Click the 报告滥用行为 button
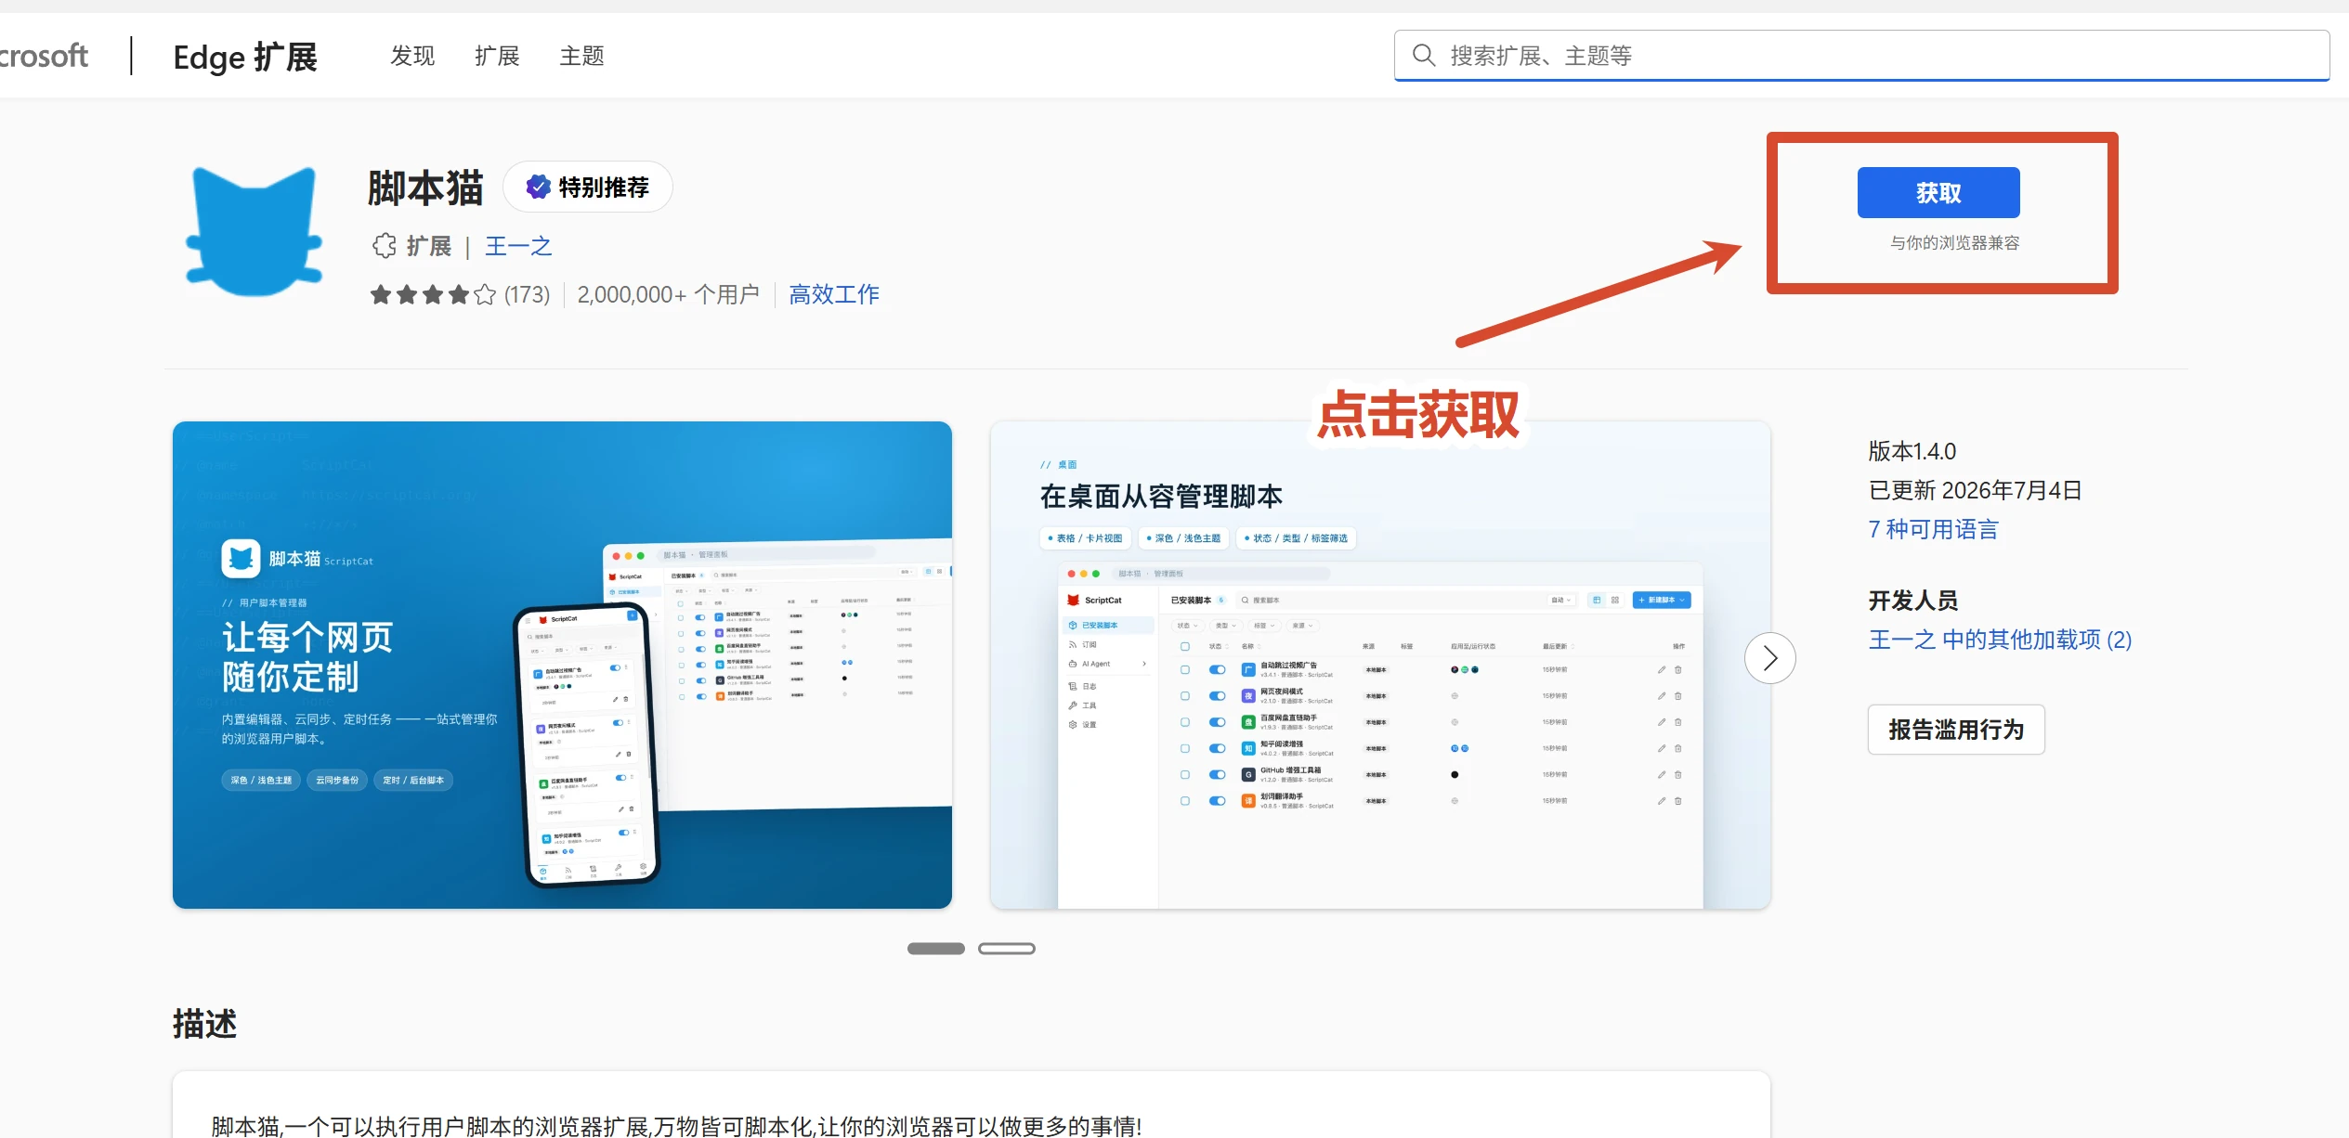This screenshot has width=2349, height=1138. tap(1956, 730)
